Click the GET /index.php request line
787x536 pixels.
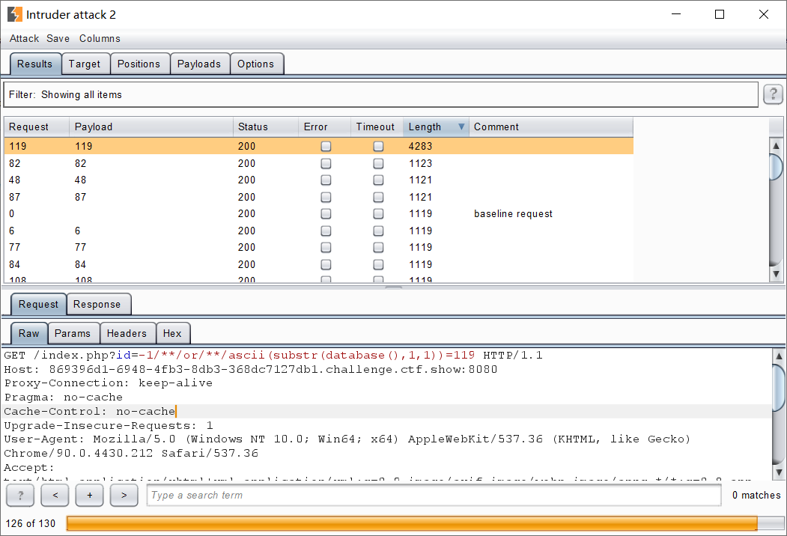[x=273, y=356]
